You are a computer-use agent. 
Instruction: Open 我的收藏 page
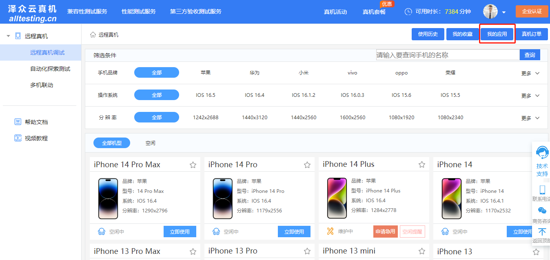point(462,34)
